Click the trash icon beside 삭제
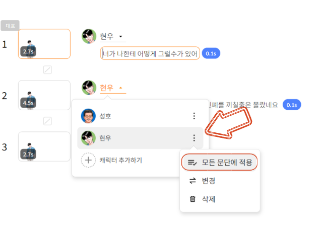 [x=193, y=199]
